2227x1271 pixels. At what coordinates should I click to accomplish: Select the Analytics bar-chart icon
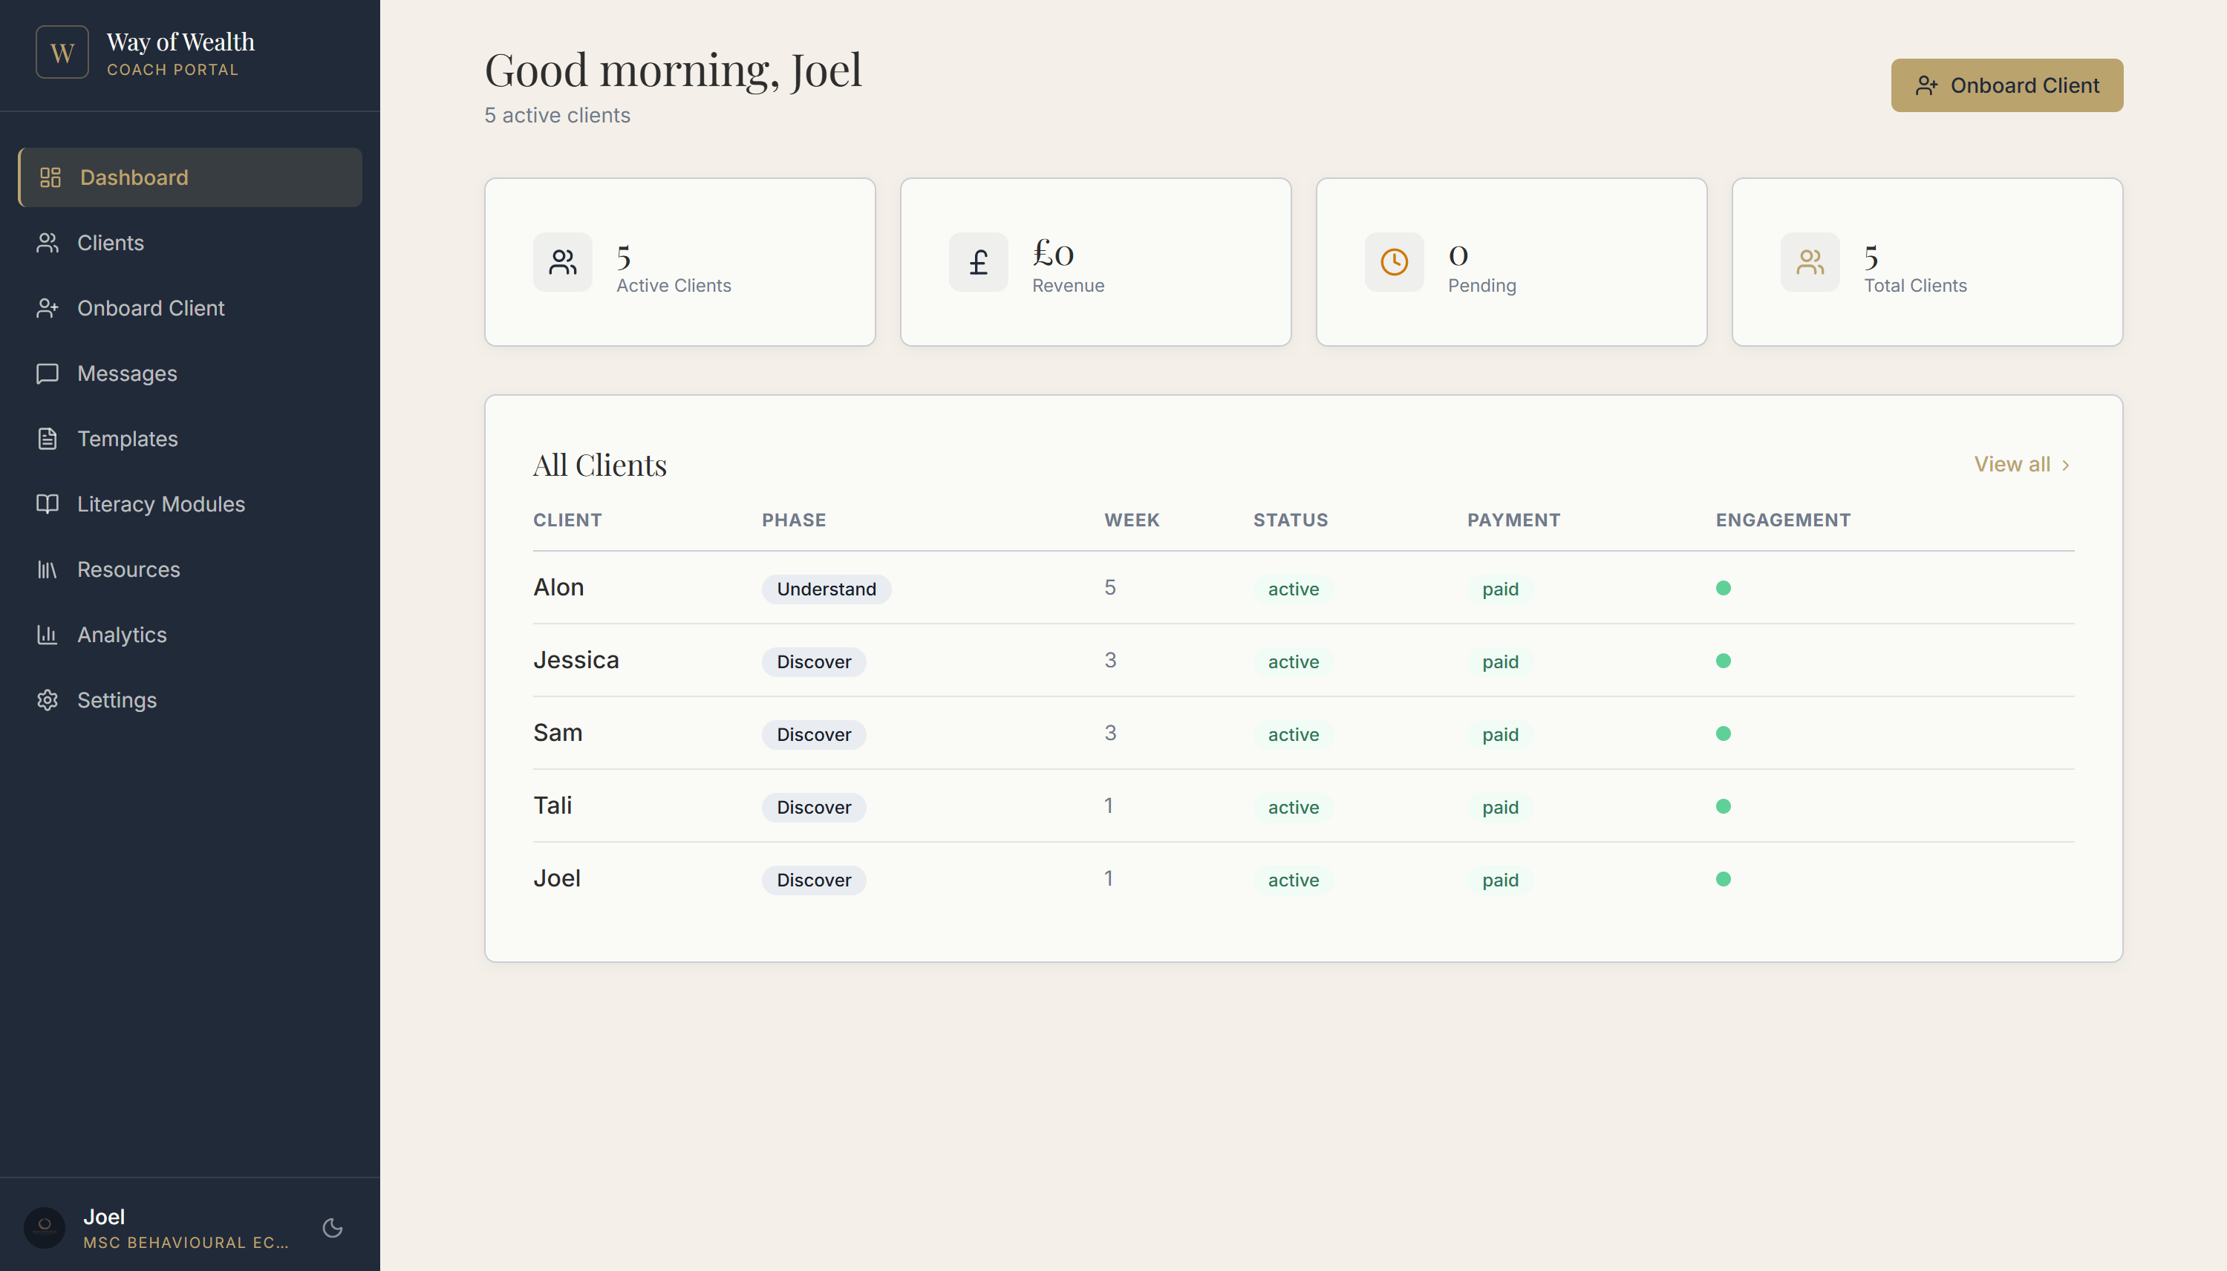(48, 635)
